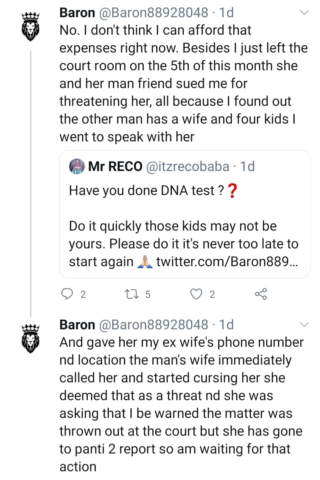Open the @itzrecobaba handle in quoted tweet
The height and width of the screenshot is (480, 320).
(188, 167)
